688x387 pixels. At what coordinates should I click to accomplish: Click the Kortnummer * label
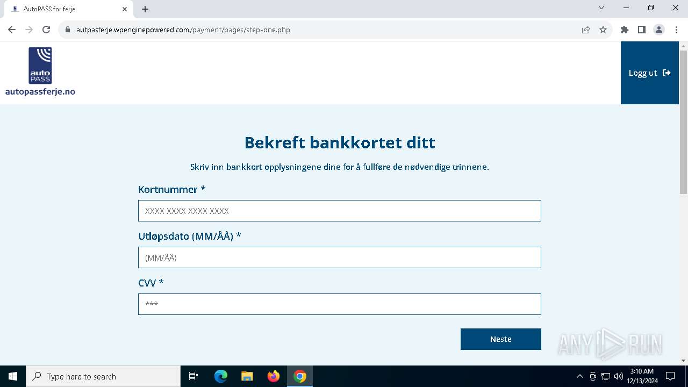pyautogui.click(x=172, y=189)
